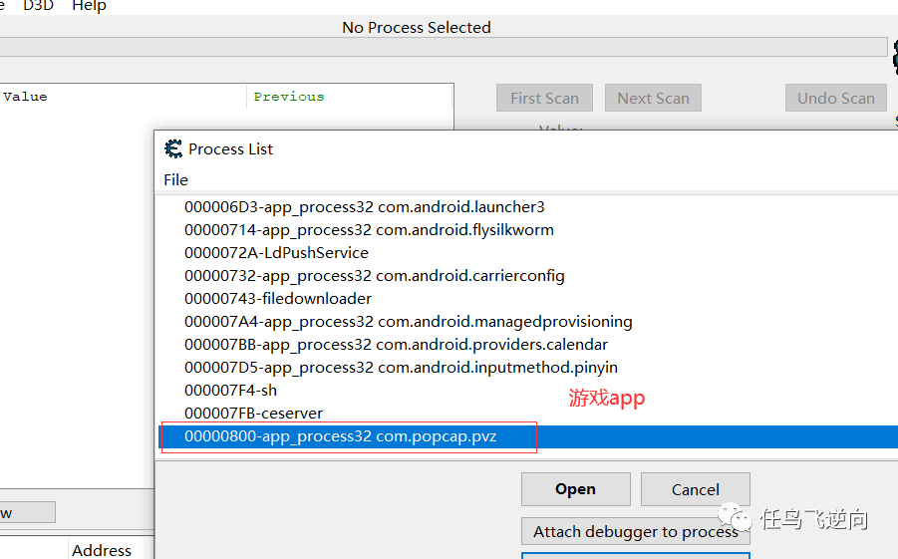Screen dimensions: 898x559
Task: Click the Previous column header
Action: point(288,97)
